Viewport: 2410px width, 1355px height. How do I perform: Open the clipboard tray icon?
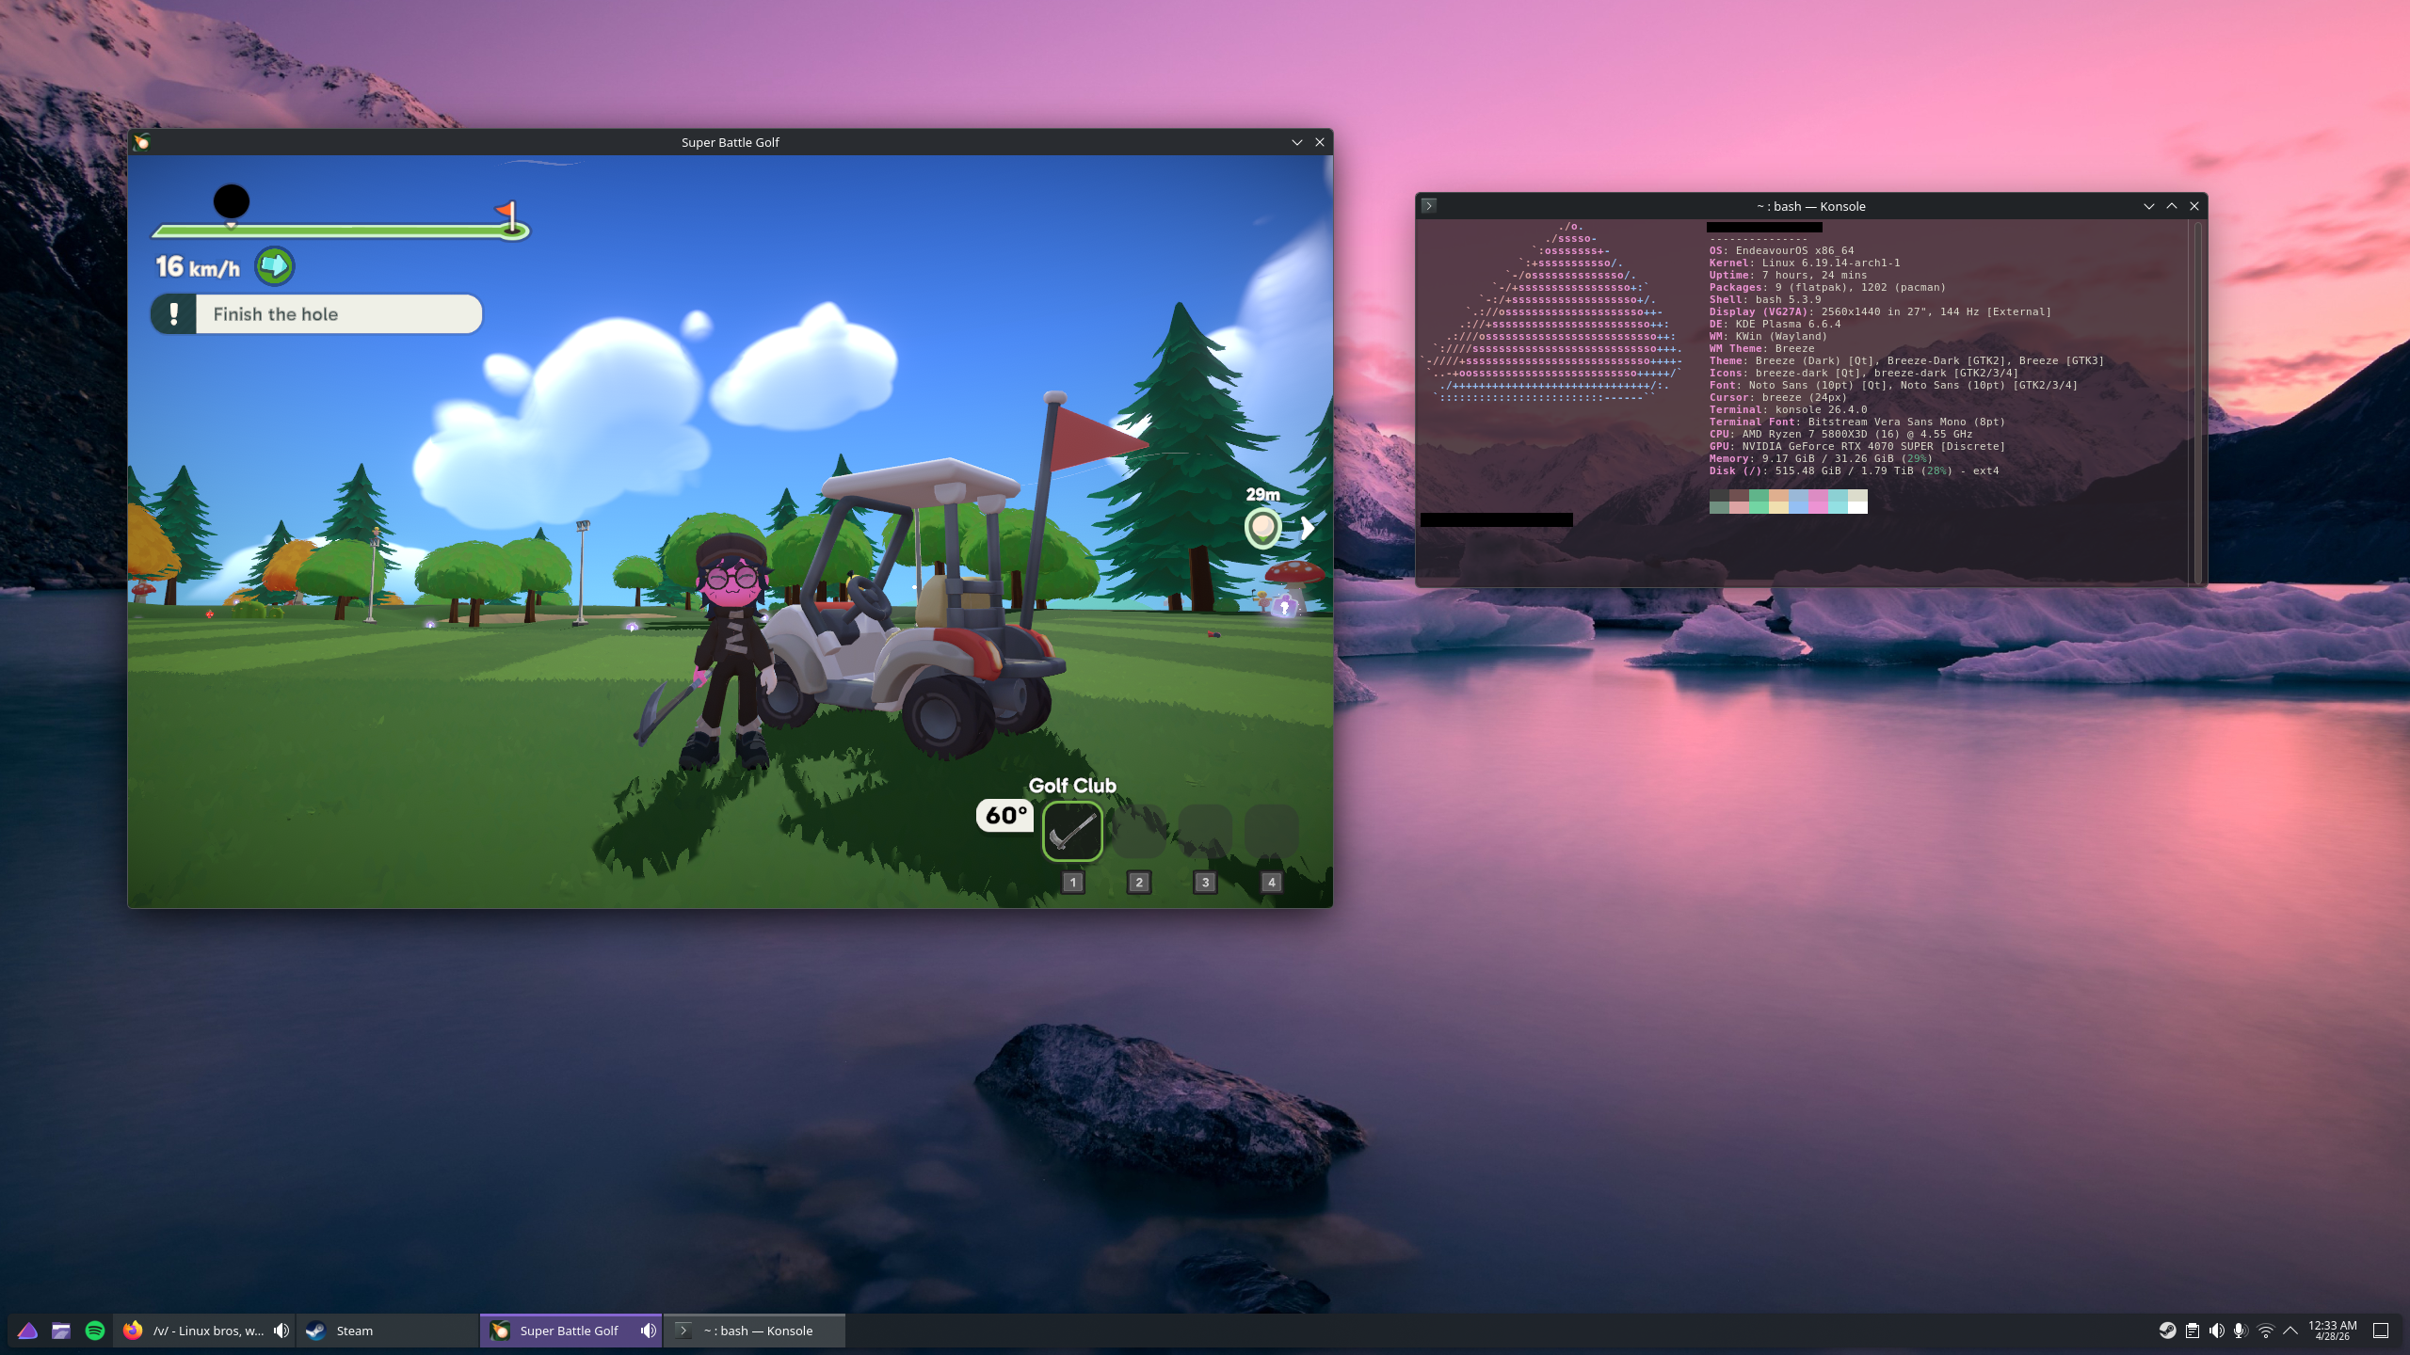pyautogui.click(x=2193, y=1331)
